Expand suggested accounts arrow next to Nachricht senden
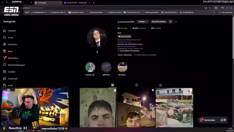 [170, 22]
